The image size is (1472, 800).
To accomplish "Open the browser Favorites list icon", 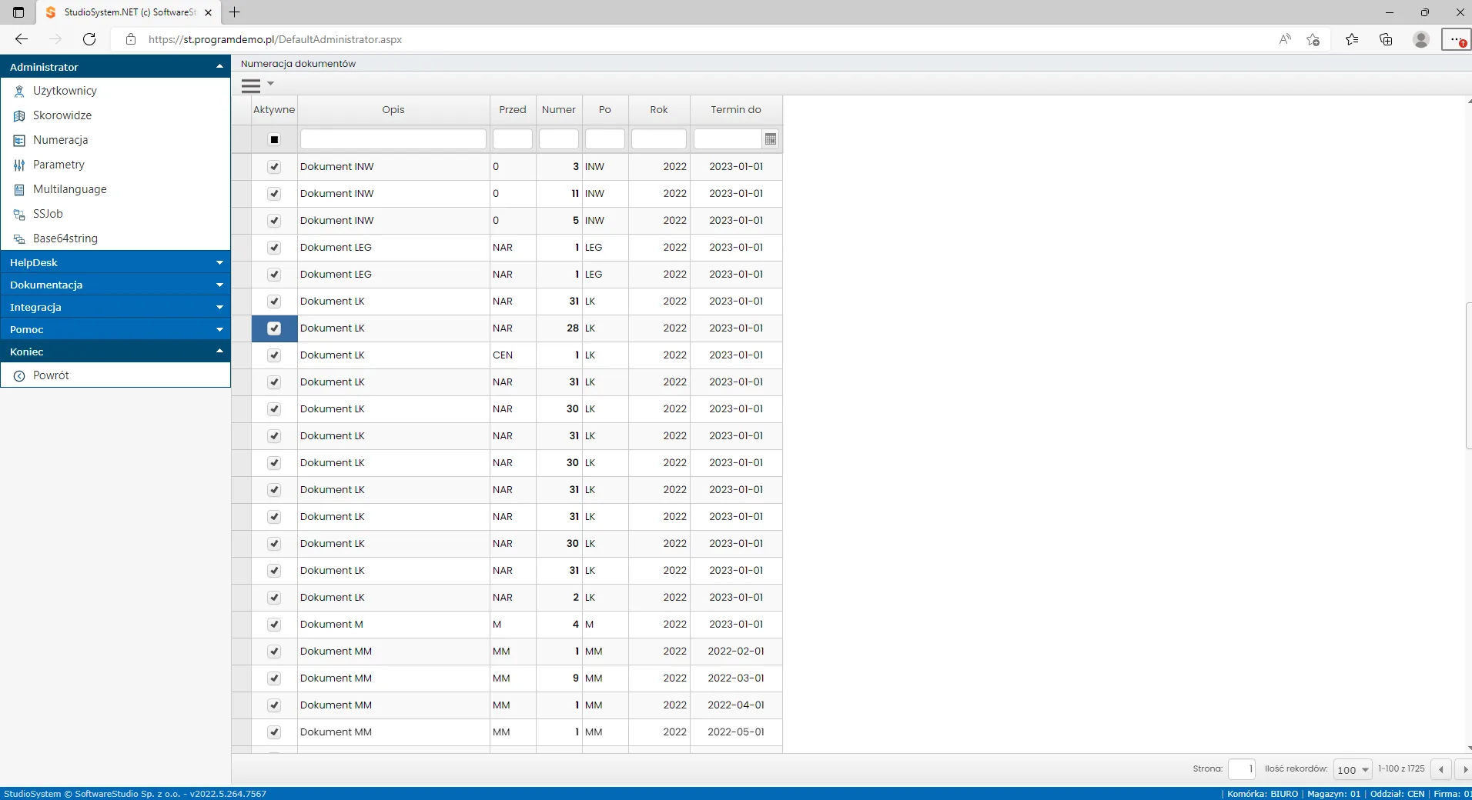I will tap(1352, 39).
